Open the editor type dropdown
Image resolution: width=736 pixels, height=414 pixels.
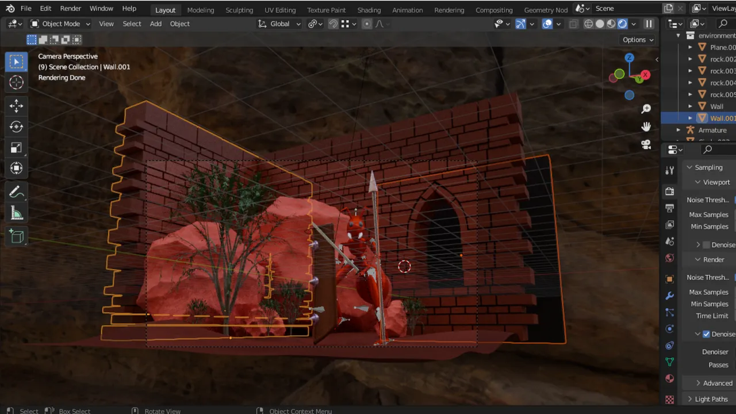[16, 24]
